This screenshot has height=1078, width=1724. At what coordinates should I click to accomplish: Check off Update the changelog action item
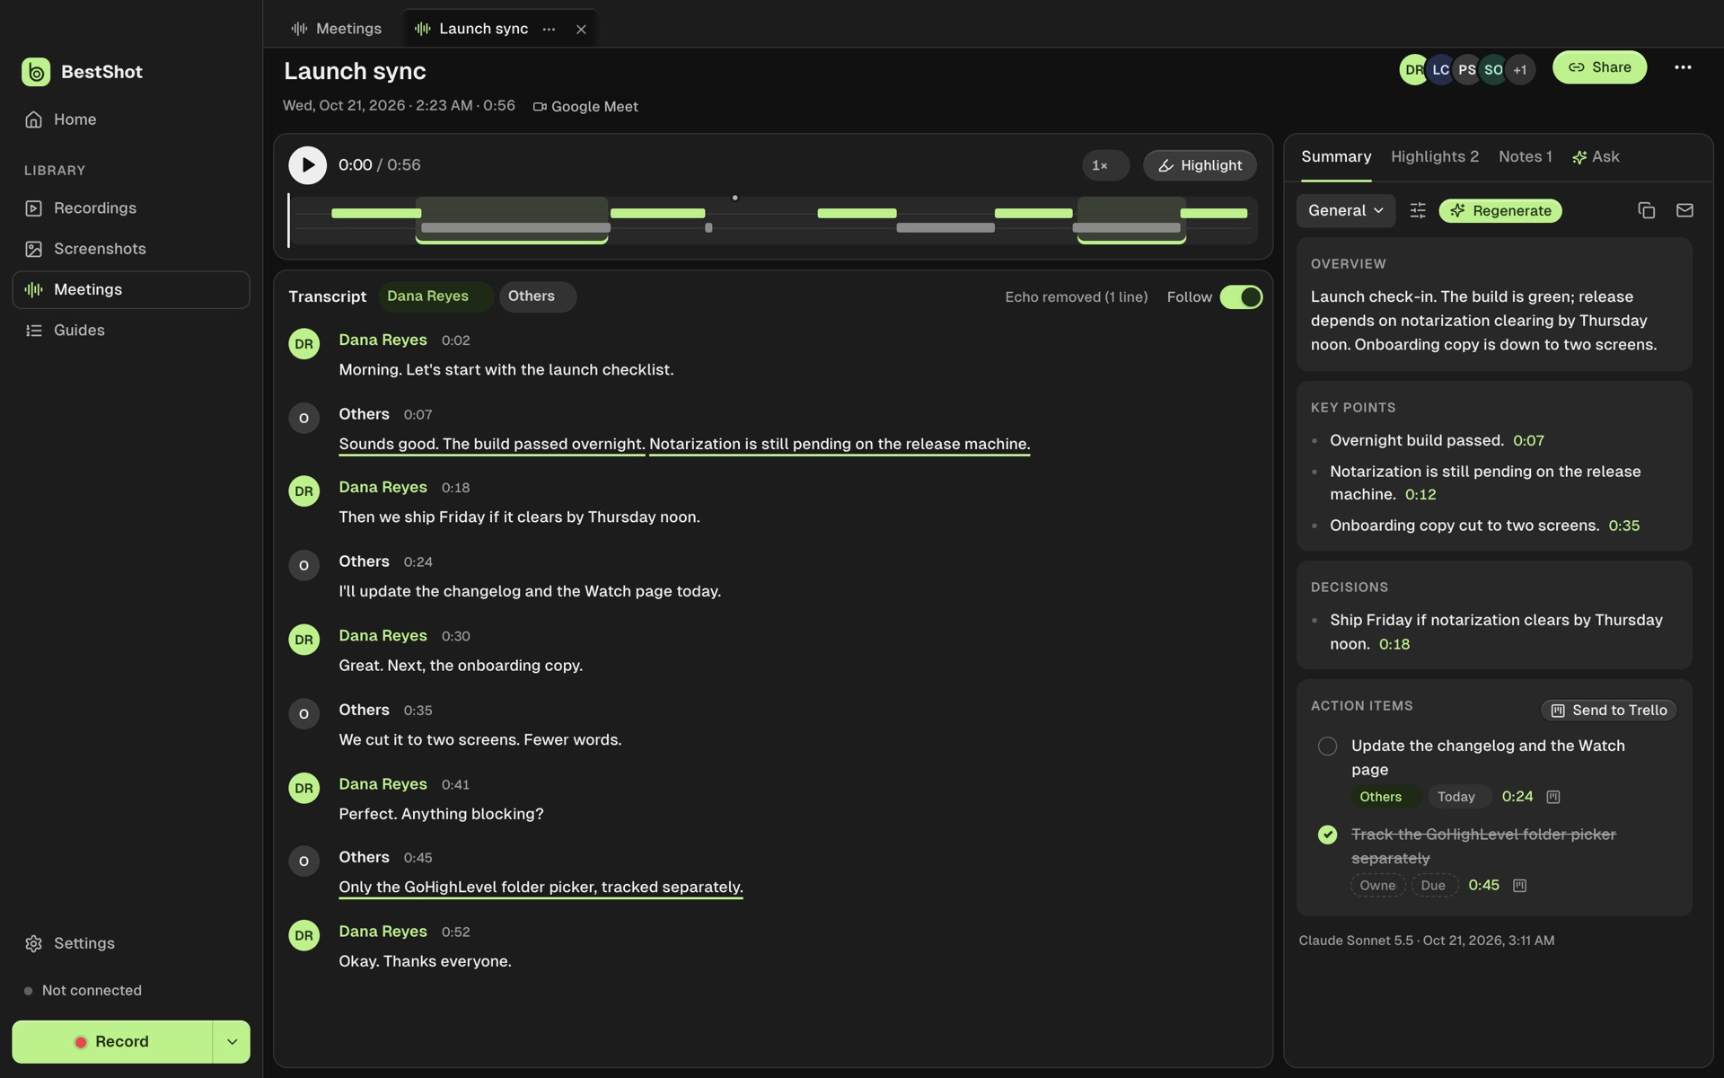pyautogui.click(x=1327, y=747)
